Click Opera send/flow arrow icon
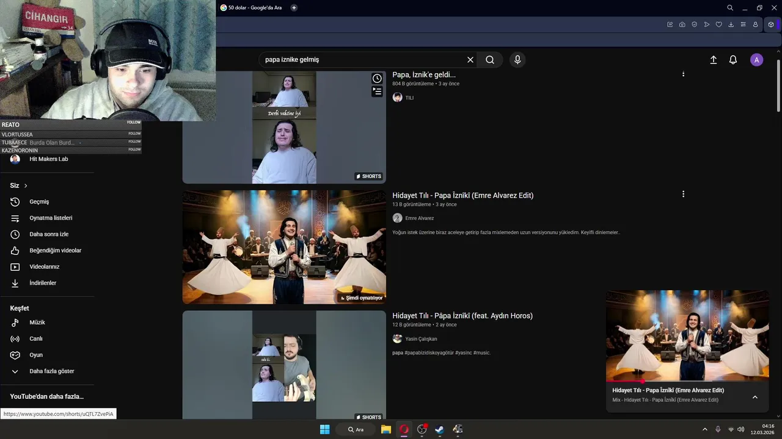Image resolution: width=782 pixels, height=439 pixels. click(707, 24)
